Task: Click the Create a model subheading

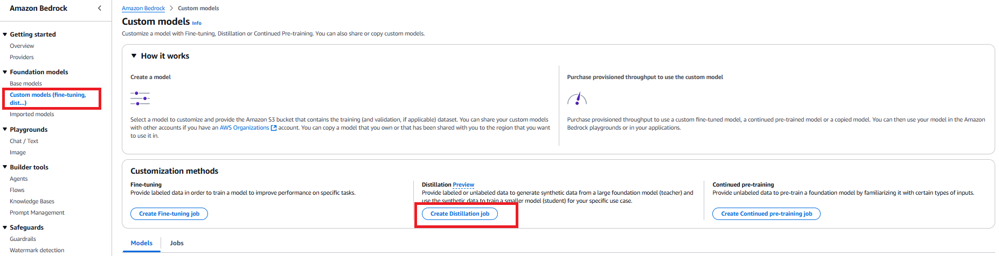Action: tap(150, 77)
